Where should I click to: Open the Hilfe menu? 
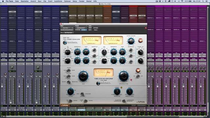[95, 1]
